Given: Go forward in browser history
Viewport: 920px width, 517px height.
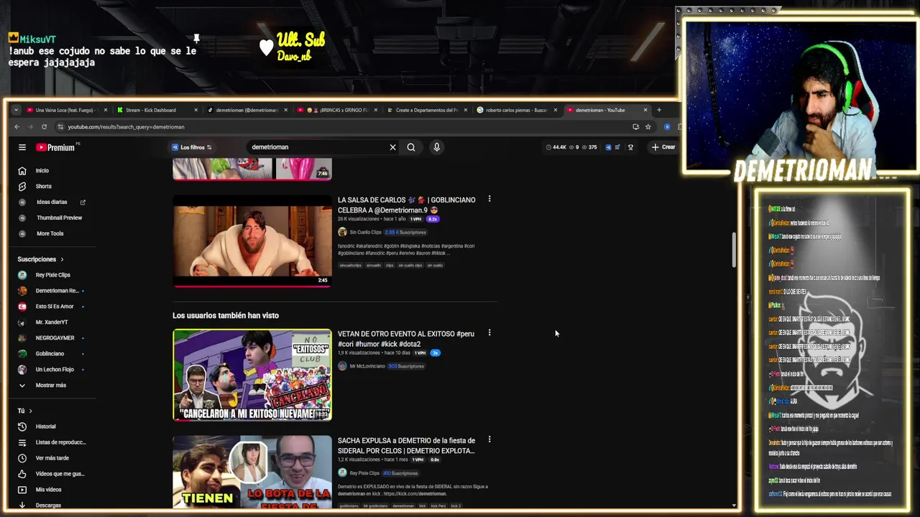Looking at the screenshot, I should (x=30, y=127).
